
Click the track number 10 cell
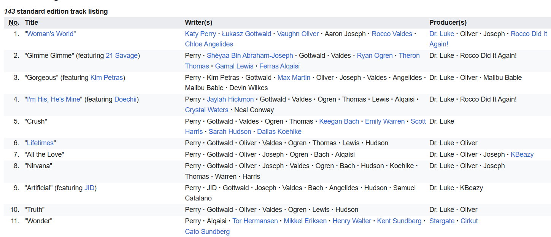tap(15, 210)
